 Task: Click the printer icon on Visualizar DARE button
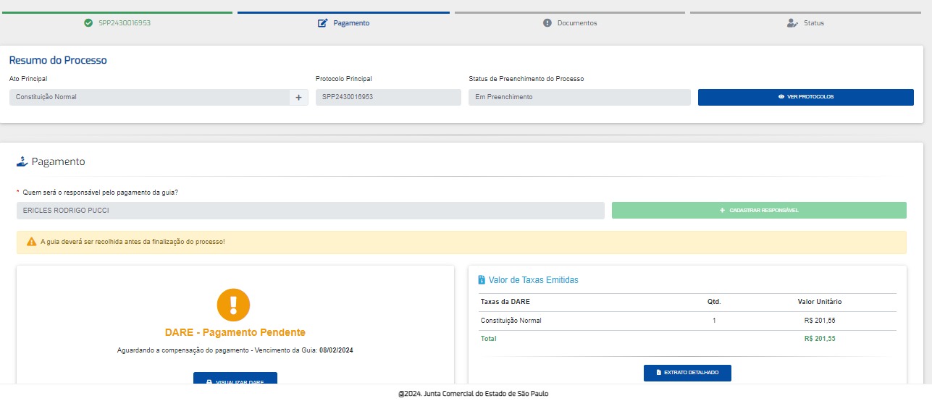(x=209, y=381)
